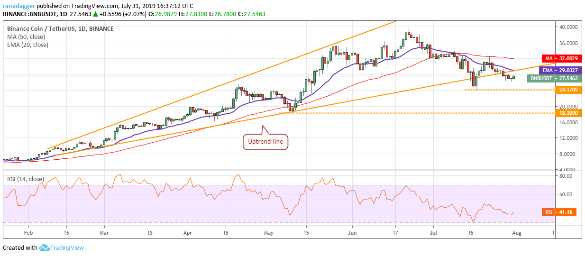Click the green BNBUSDT 27.5463 price tag
Screen dimensions: 585x256
coord(552,78)
